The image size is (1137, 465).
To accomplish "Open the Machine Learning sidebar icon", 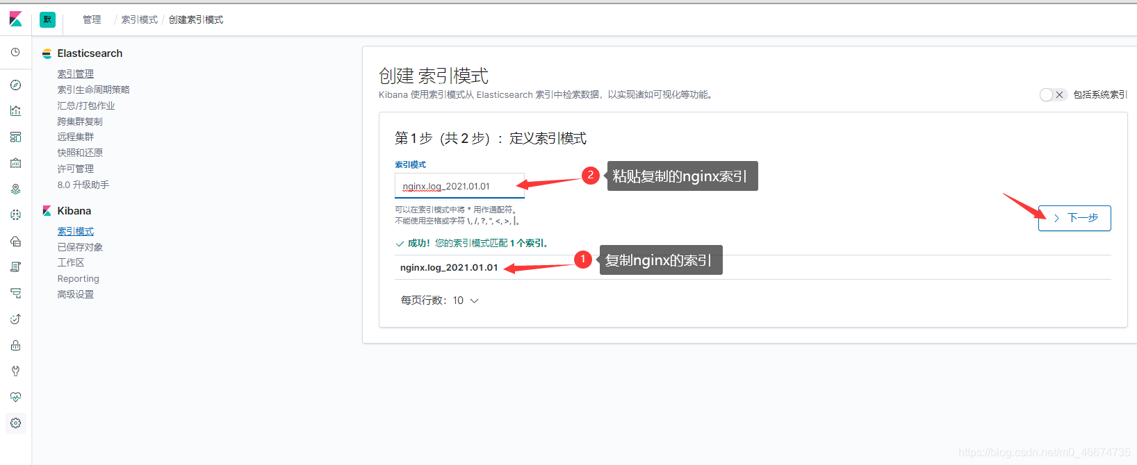I will (x=15, y=215).
